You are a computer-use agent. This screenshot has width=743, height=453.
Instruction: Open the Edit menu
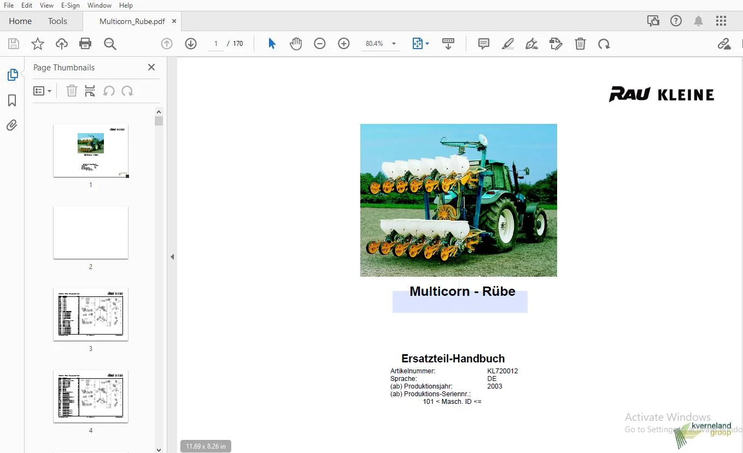pyautogui.click(x=27, y=5)
